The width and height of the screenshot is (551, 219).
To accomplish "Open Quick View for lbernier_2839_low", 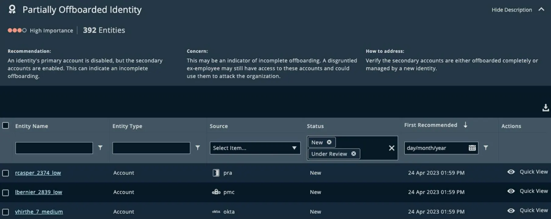I will coord(534,191).
